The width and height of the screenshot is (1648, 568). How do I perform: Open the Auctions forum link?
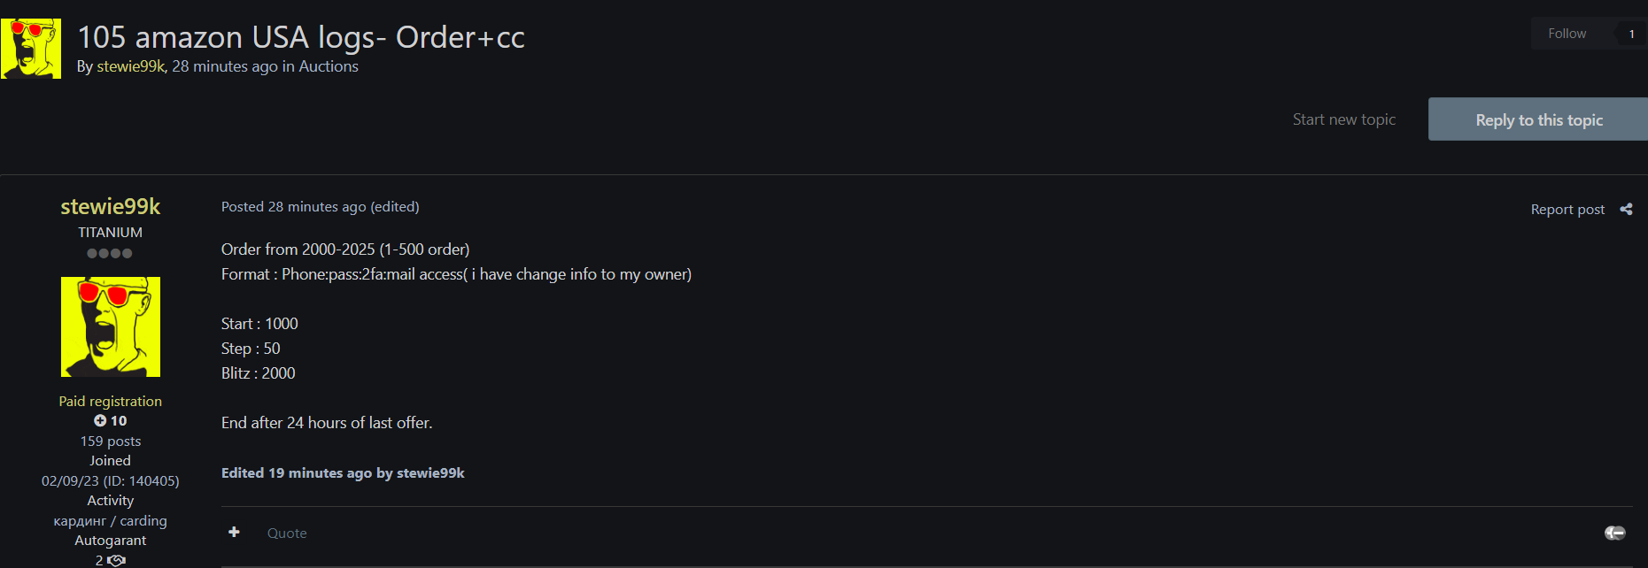click(329, 66)
